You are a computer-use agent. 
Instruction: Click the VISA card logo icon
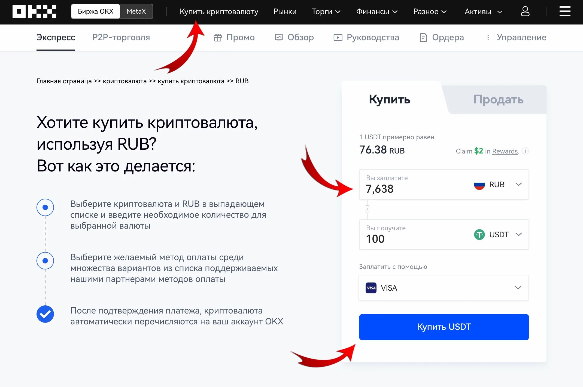[x=371, y=288]
